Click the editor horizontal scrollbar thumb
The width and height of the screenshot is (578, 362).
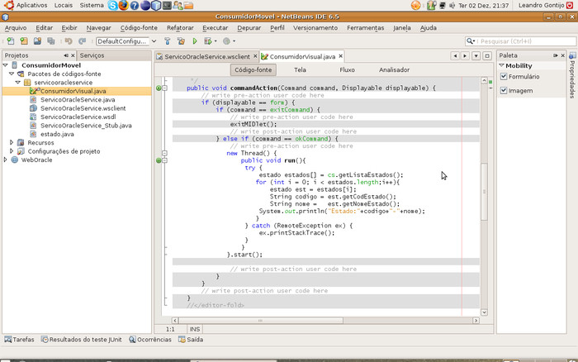pyautogui.click(x=261, y=321)
